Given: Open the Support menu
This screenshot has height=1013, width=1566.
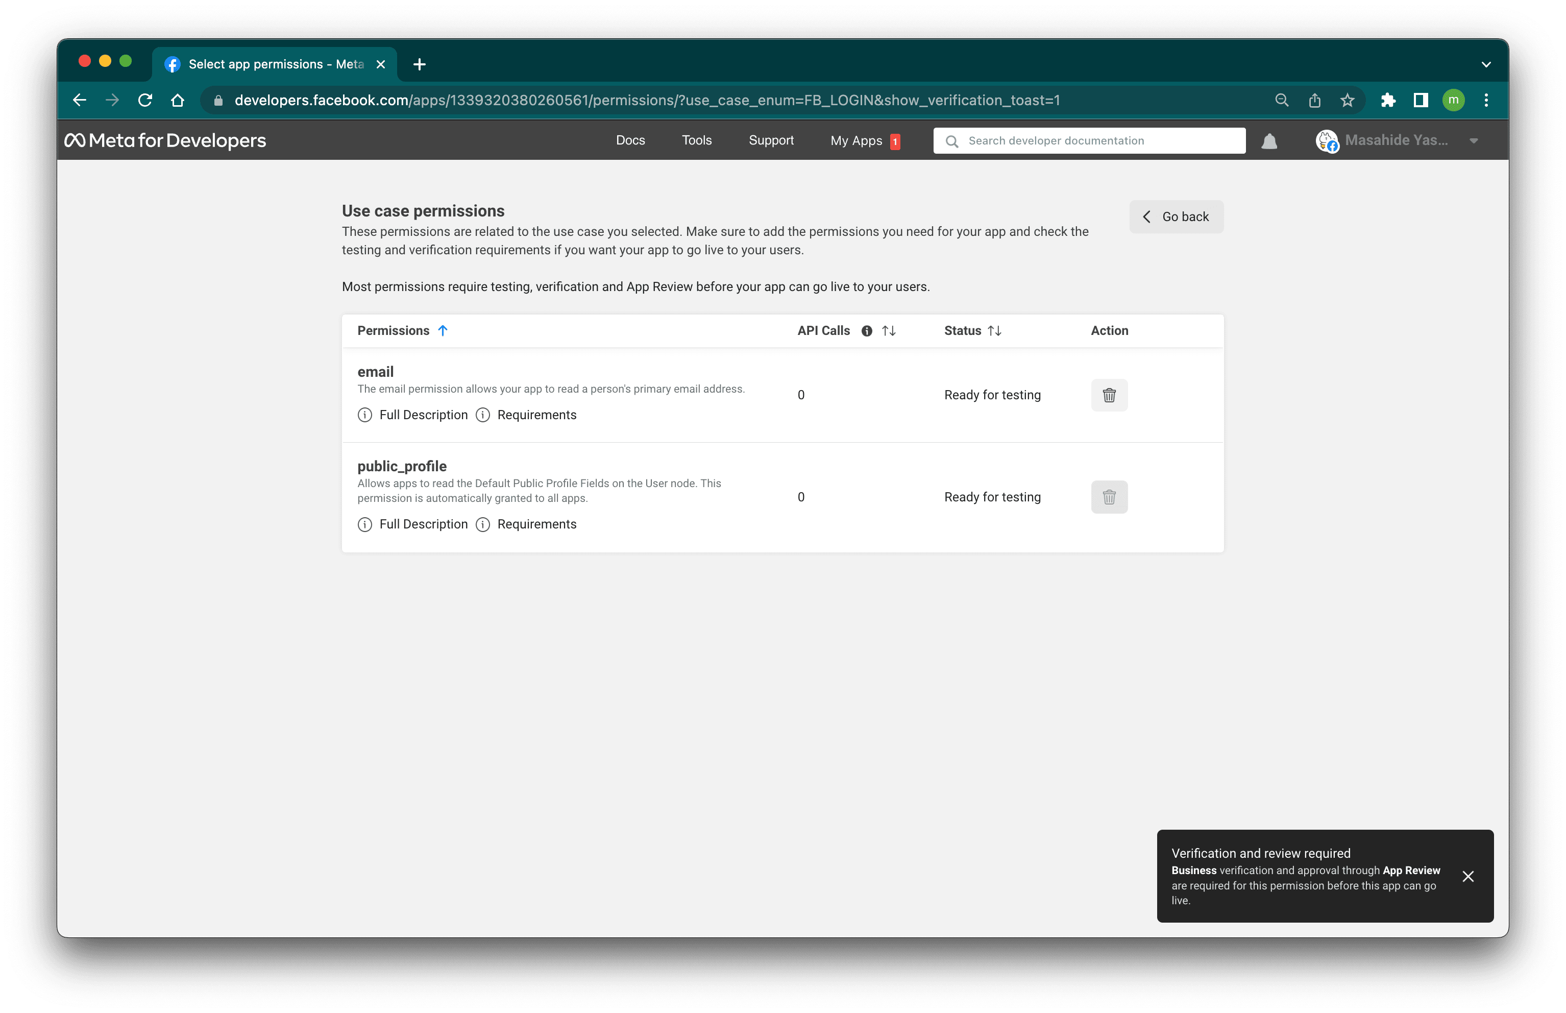Looking at the screenshot, I should (771, 140).
